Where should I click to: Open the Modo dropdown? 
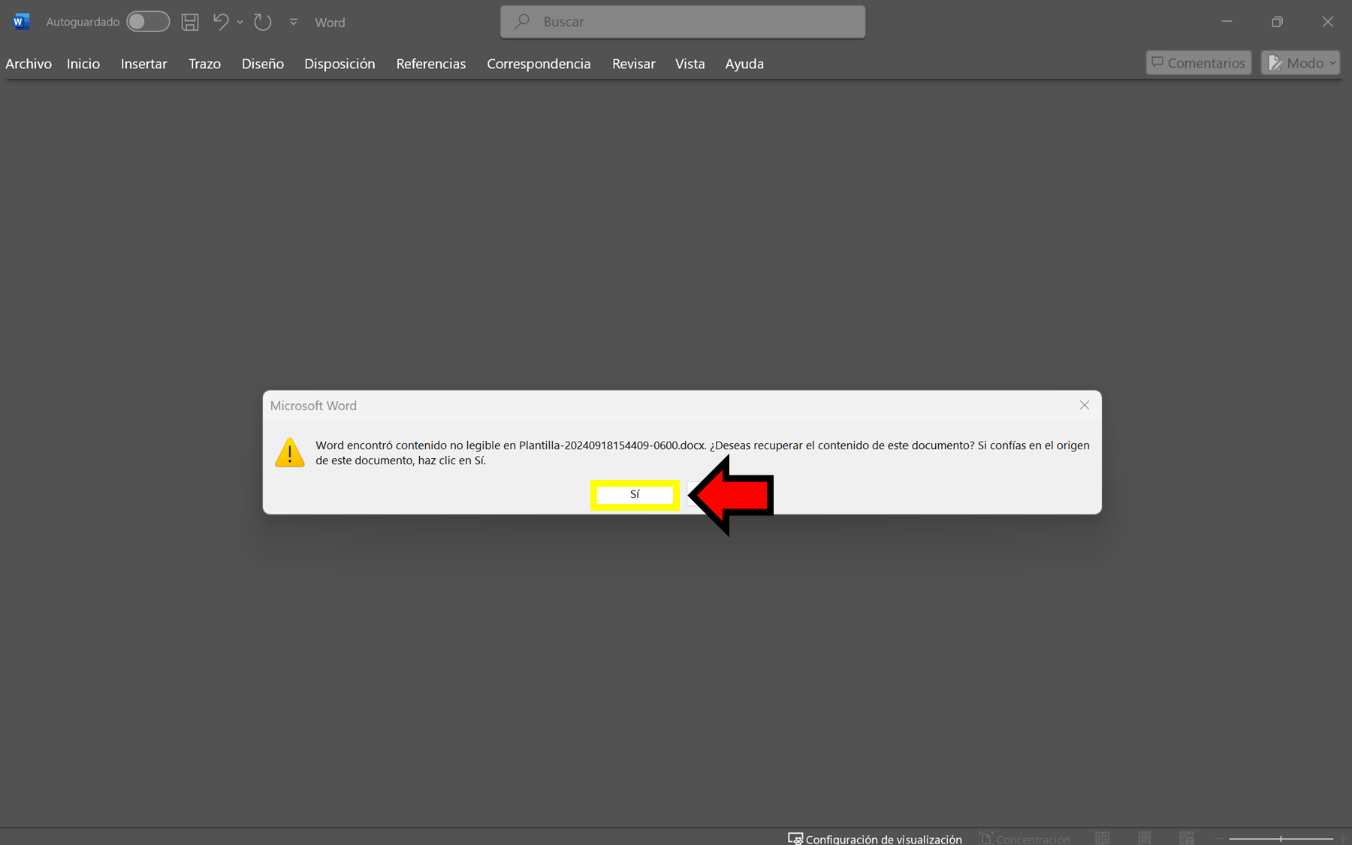coord(1300,63)
